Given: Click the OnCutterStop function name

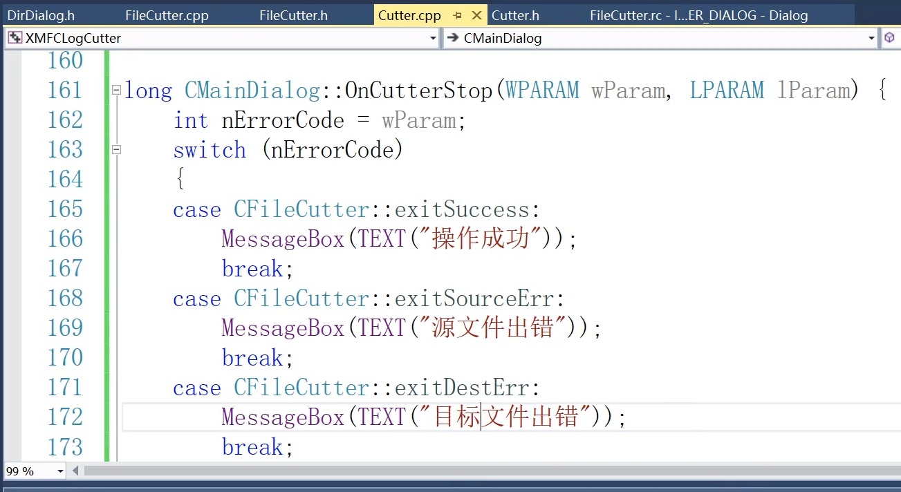Looking at the screenshot, I should pyautogui.click(x=419, y=91).
